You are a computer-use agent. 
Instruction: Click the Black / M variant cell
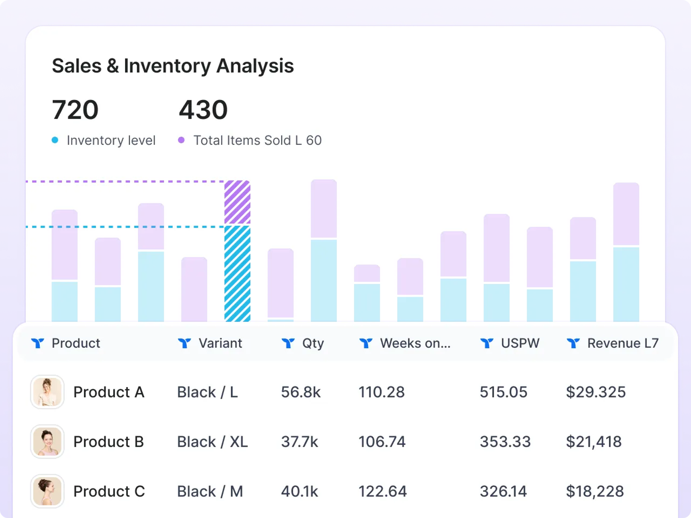[x=210, y=491]
